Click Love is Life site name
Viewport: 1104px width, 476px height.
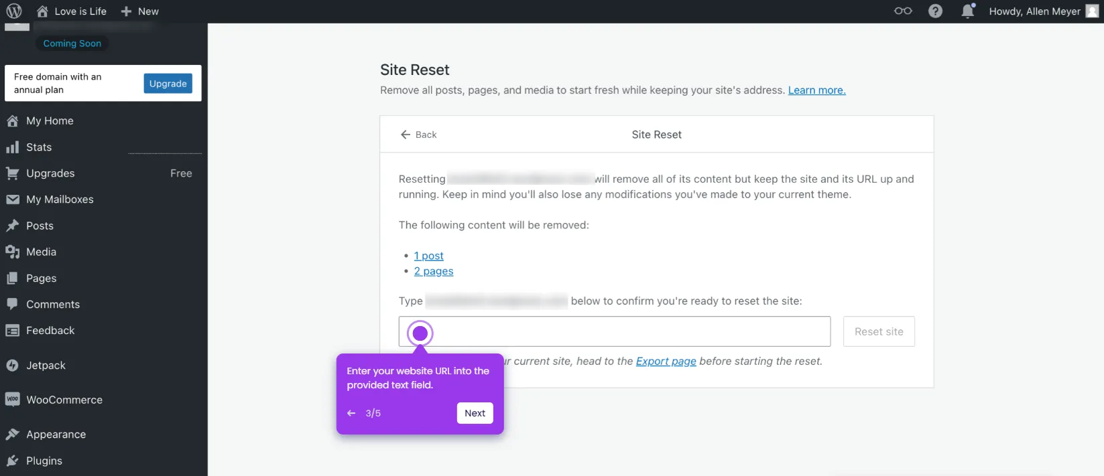click(x=80, y=11)
